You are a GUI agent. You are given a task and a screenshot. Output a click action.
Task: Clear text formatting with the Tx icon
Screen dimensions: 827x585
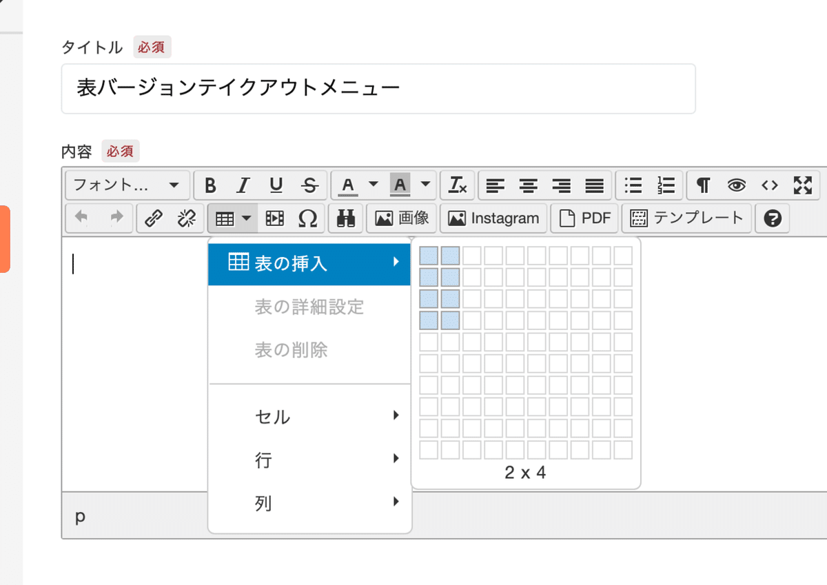[x=457, y=185]
